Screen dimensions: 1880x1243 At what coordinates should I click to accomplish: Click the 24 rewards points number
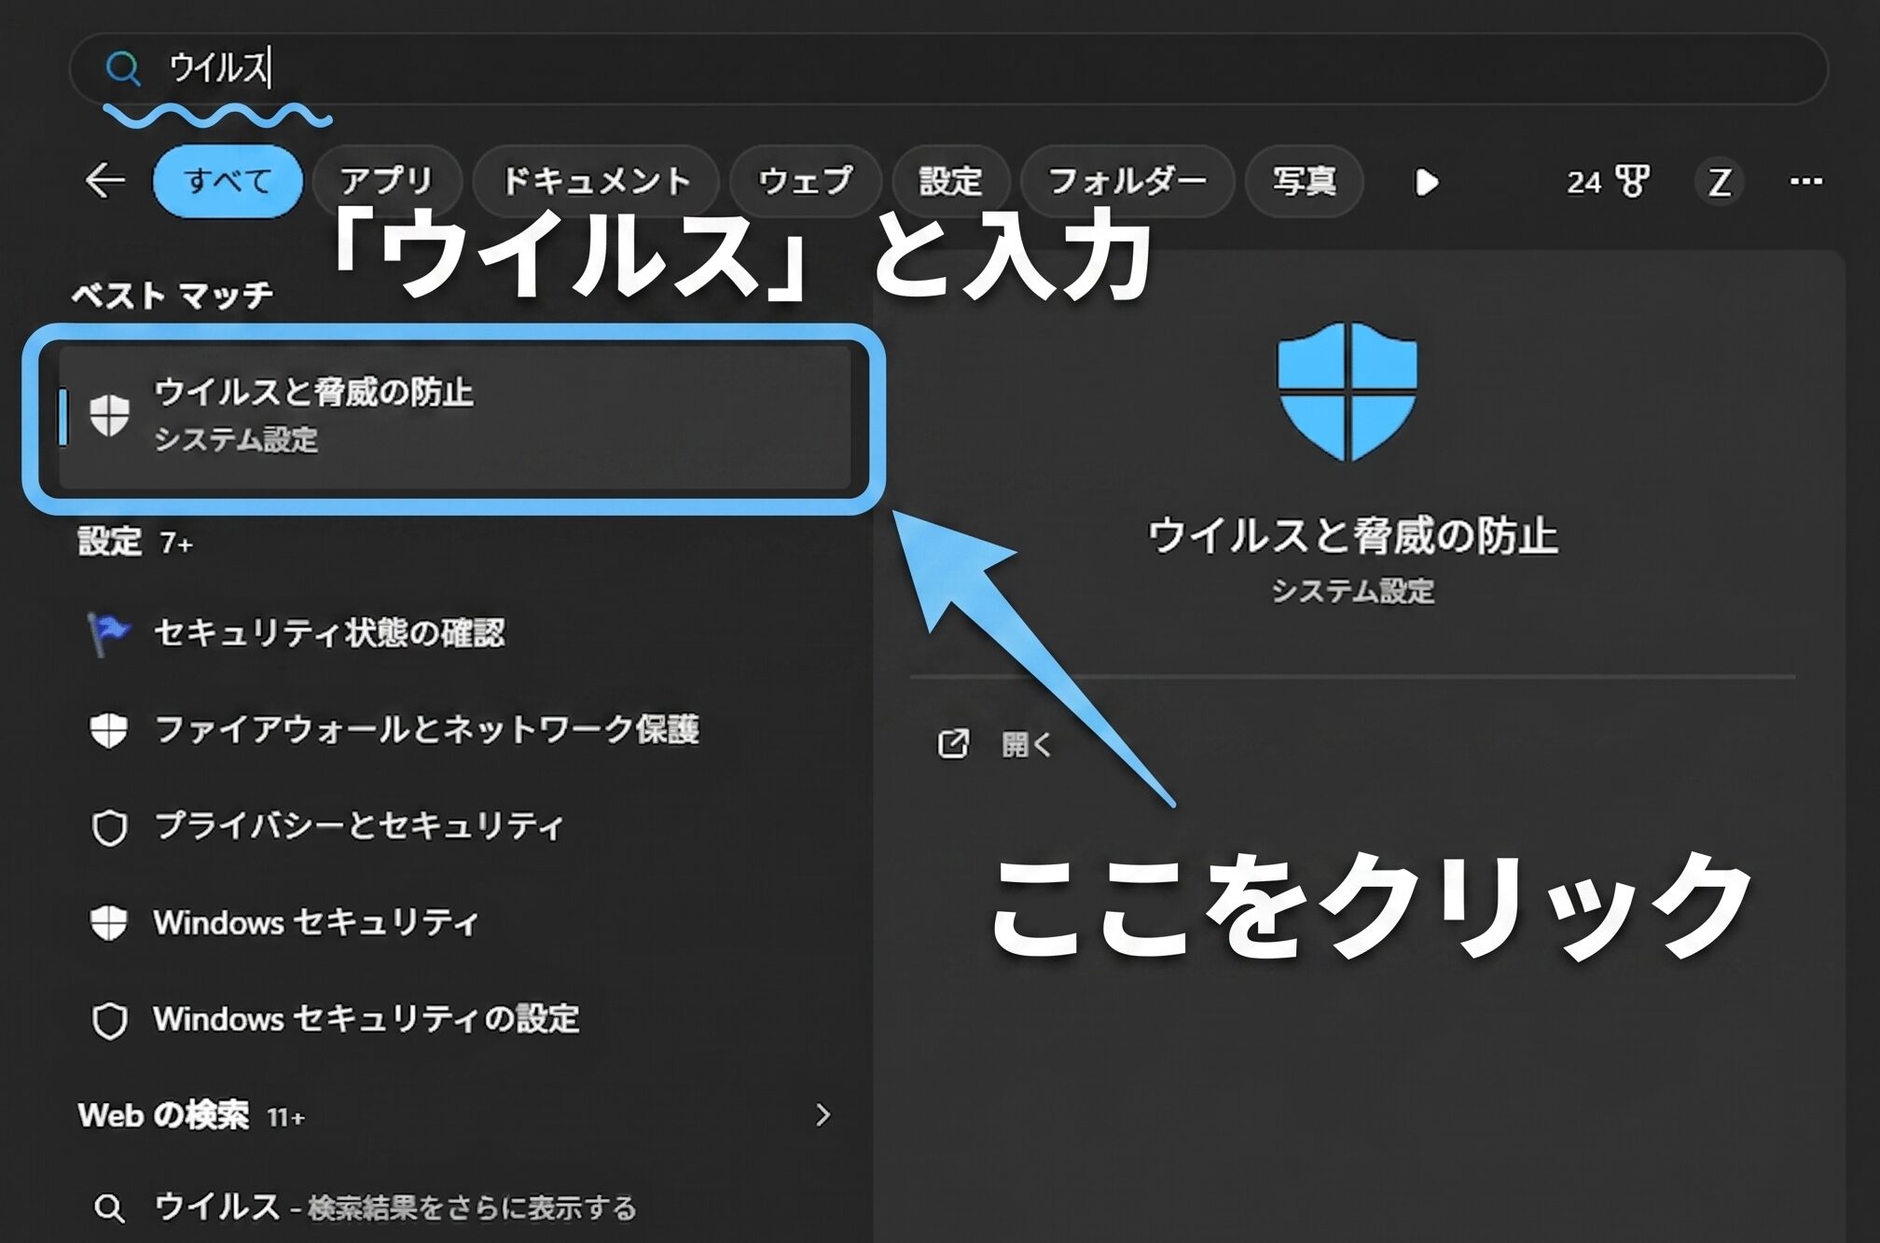(x=1583, y=182)
